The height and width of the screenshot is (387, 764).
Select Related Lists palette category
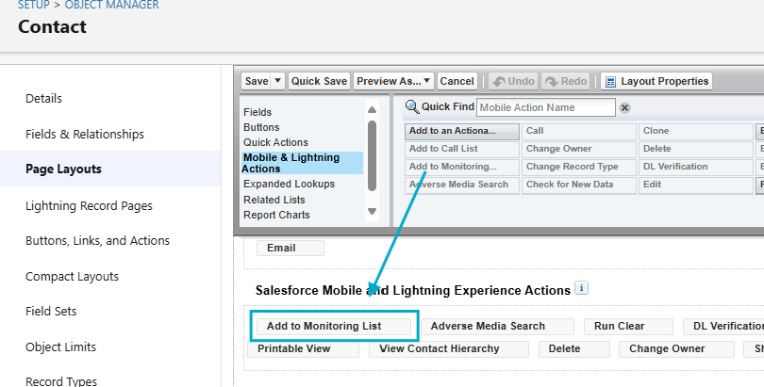[x=274, y=200]
